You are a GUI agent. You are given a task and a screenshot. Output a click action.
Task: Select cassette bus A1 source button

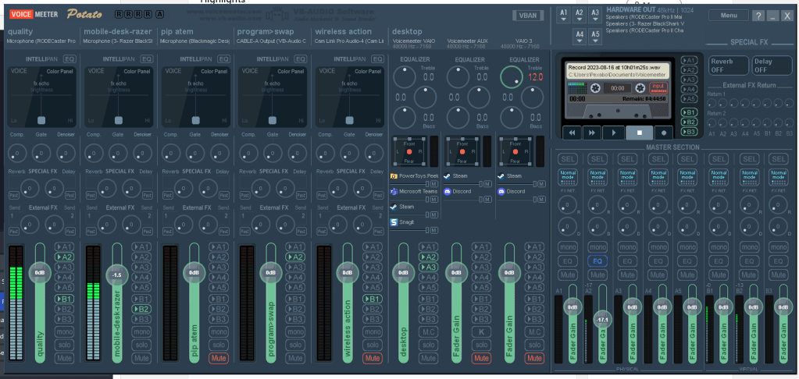pos(689,60)
